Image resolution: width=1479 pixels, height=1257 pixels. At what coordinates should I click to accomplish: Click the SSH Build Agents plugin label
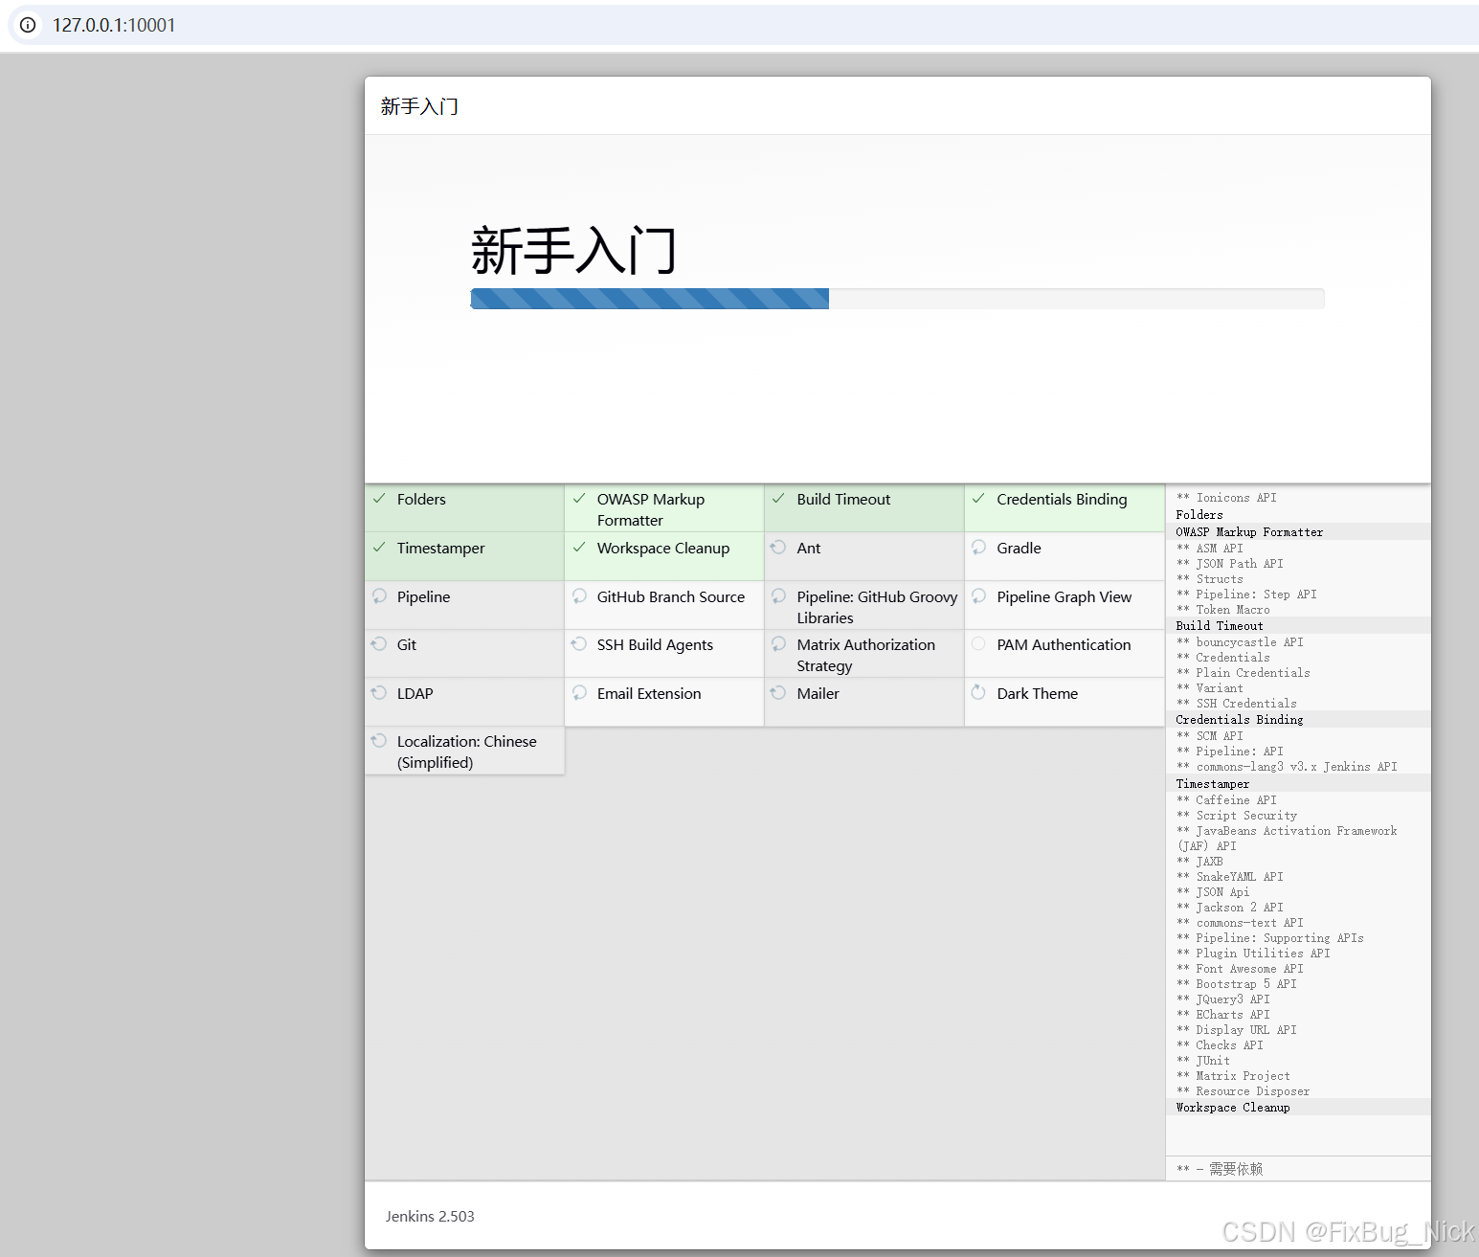[x=655, y=644]
